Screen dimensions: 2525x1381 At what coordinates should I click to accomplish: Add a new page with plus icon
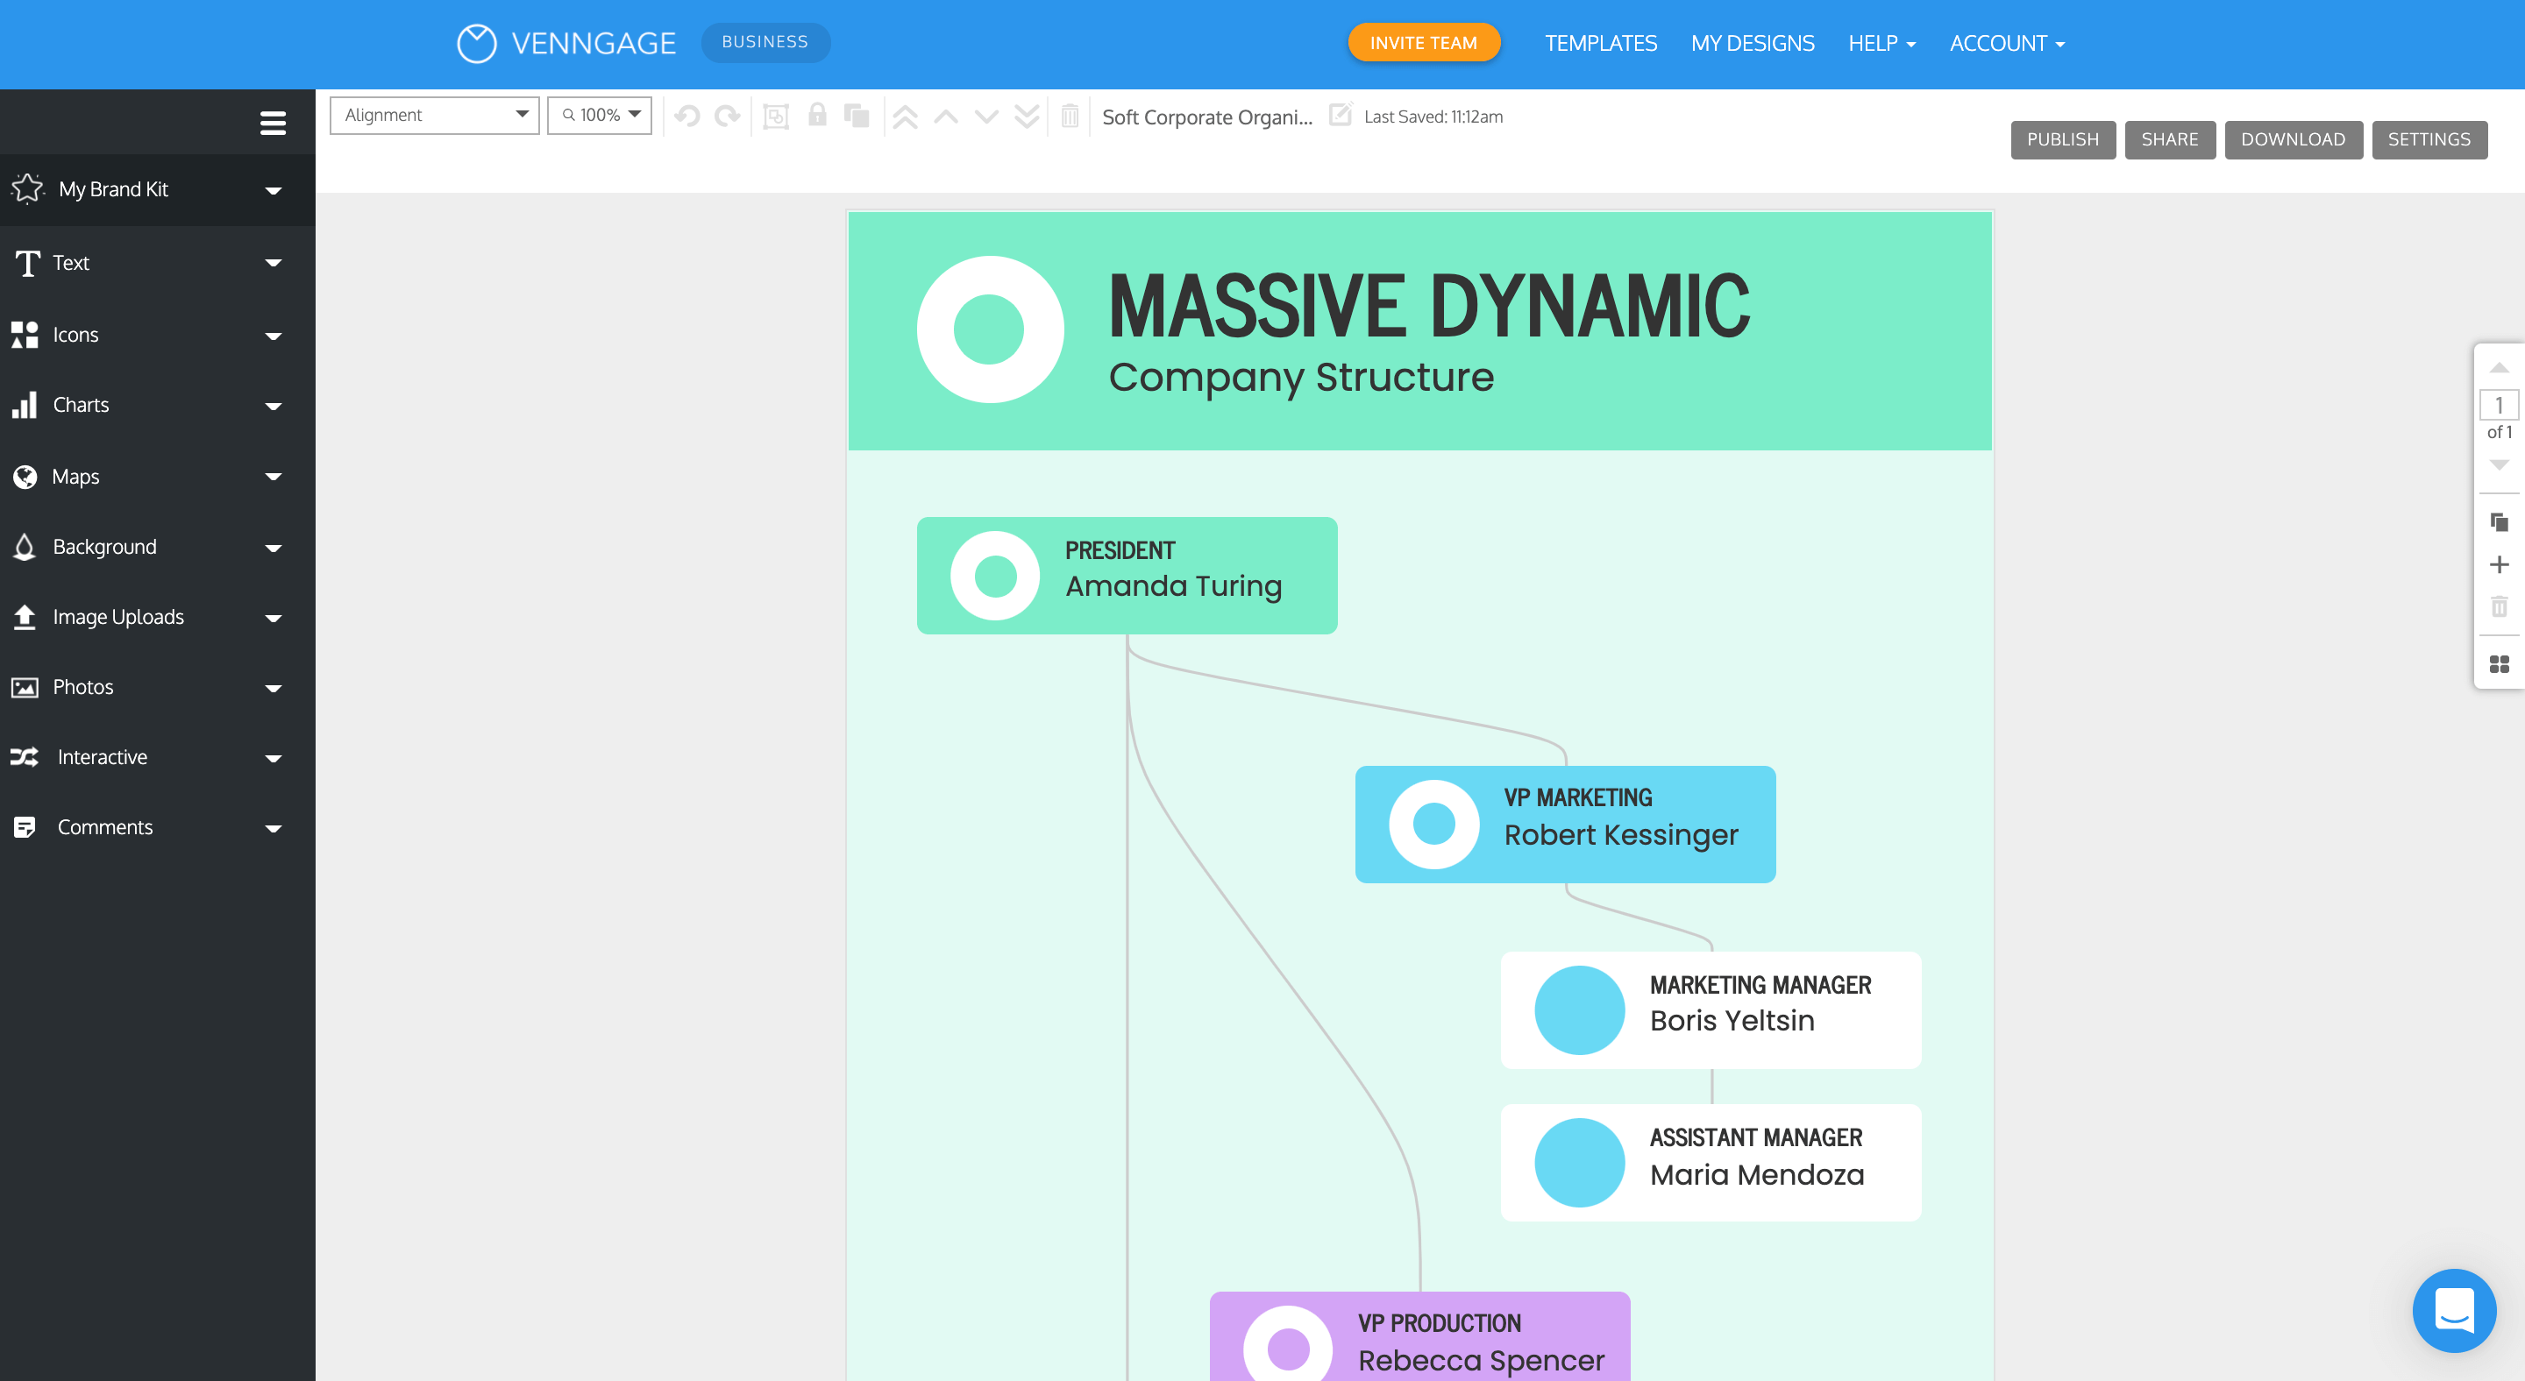pos(2499,565)
